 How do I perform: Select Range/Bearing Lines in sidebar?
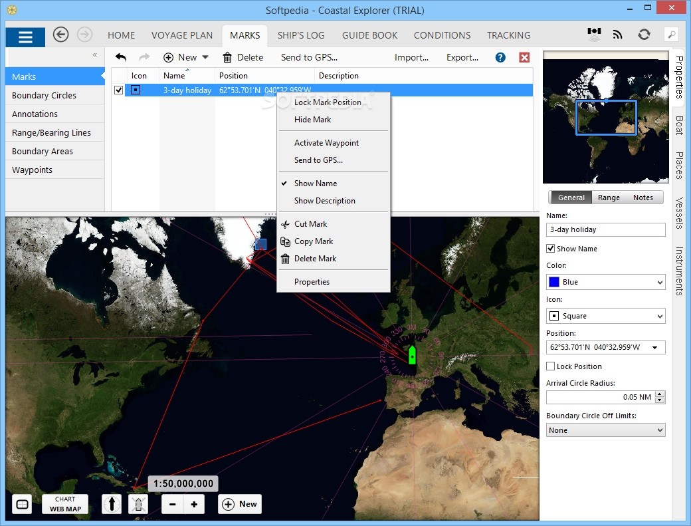55,133
